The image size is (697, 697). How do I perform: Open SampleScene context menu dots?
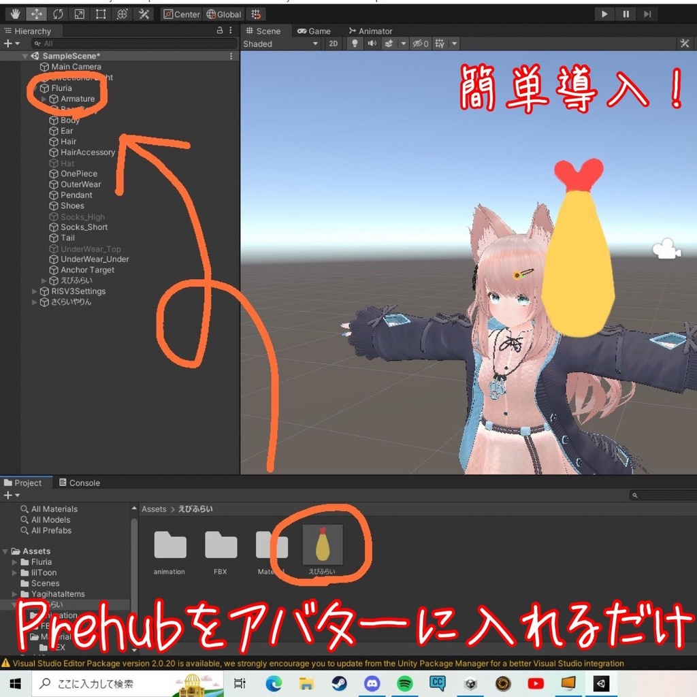tap(231, 56)
